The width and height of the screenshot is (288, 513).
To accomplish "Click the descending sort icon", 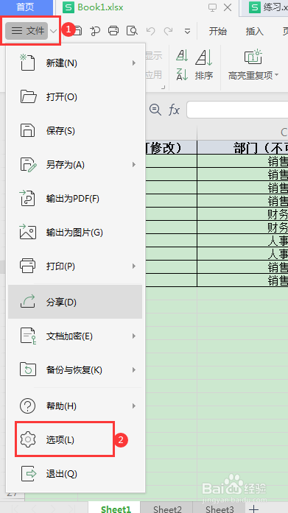I will [x=182, y=74].
